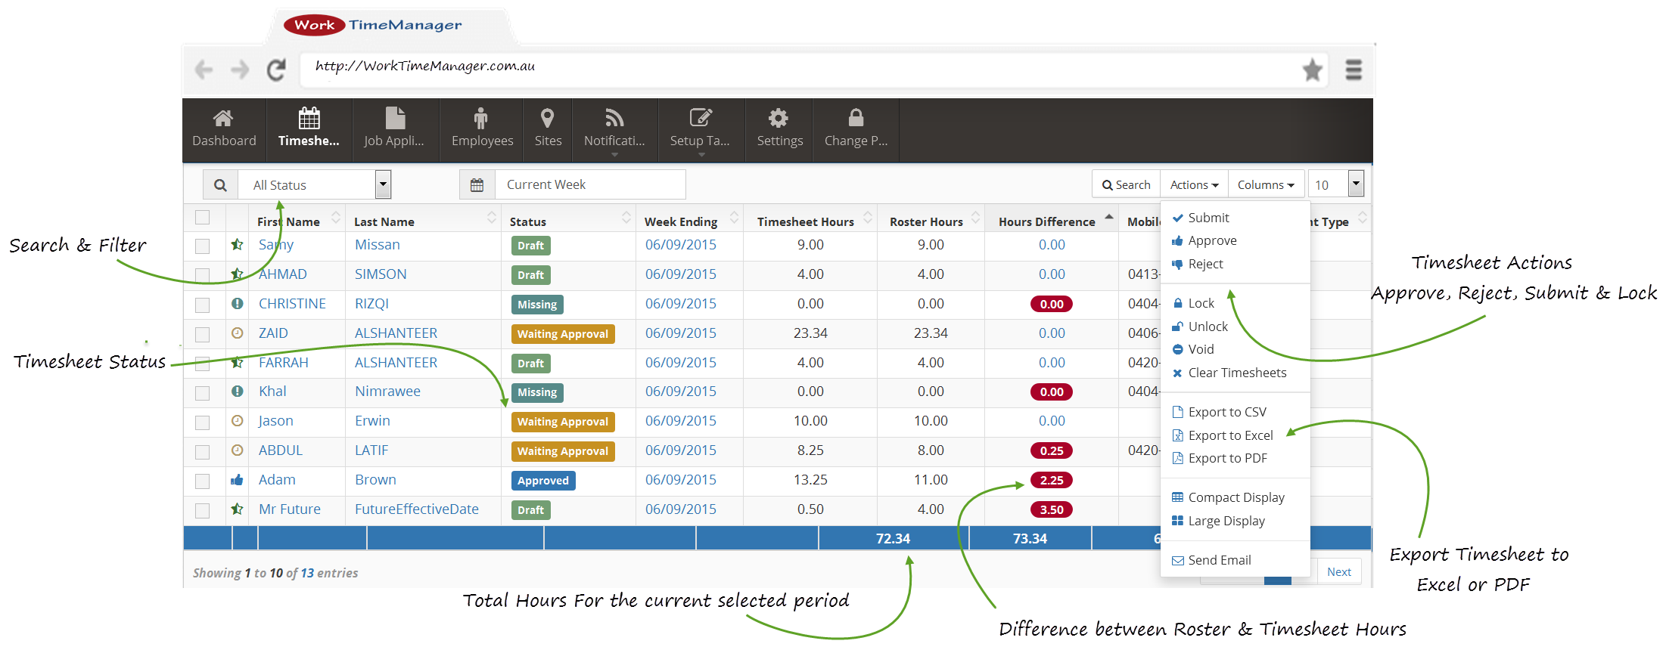Choose Compact Display menu item
Image resolution: width=1666 pixels, height=650 pixels.
[1235, 497]
